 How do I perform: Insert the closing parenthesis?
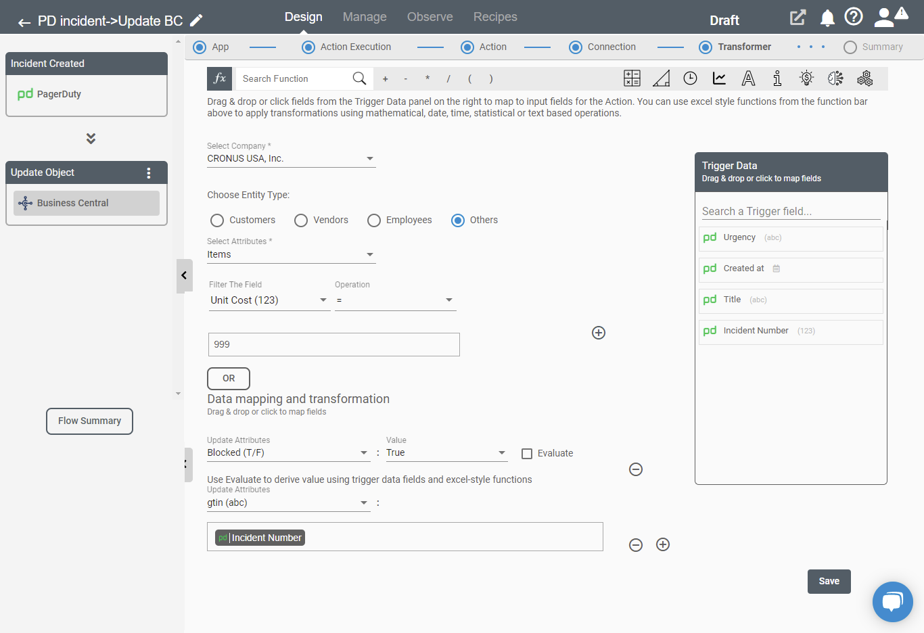(x=491, y=79)
